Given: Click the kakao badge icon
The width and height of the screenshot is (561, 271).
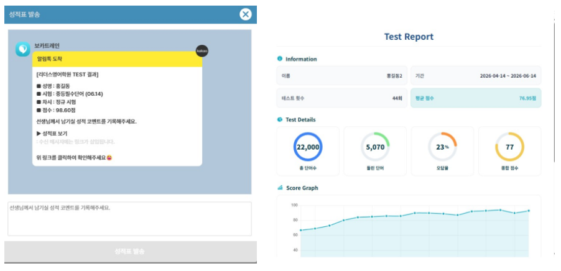Looking at the screenshot, I should point(202,51).
